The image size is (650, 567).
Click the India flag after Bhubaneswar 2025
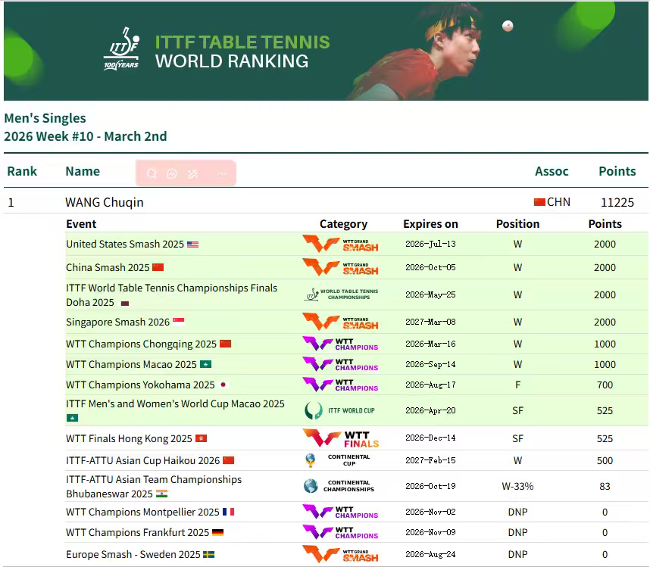click(161, 494)
